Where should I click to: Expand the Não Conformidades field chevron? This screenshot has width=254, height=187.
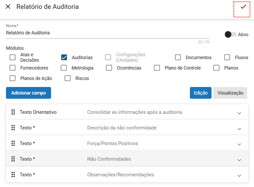click(x=239, y=160)
